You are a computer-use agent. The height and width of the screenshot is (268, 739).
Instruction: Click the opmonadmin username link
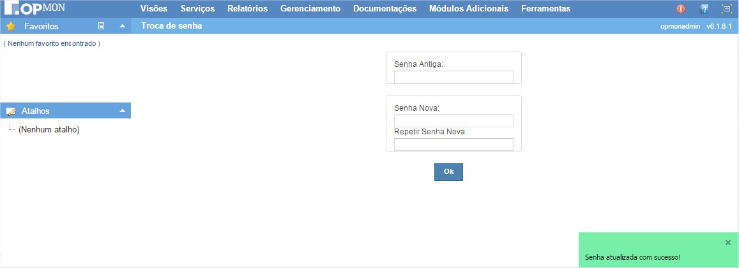pos(680,27)
